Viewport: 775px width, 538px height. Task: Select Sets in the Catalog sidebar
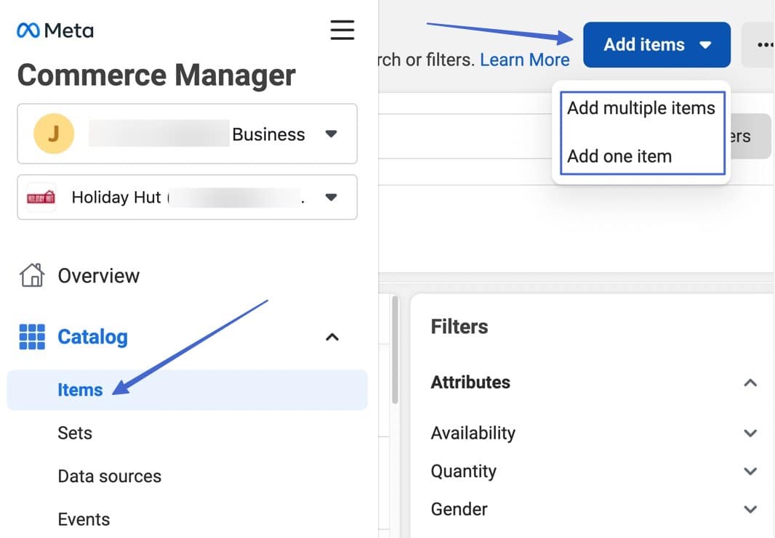[x=74, y=433]
